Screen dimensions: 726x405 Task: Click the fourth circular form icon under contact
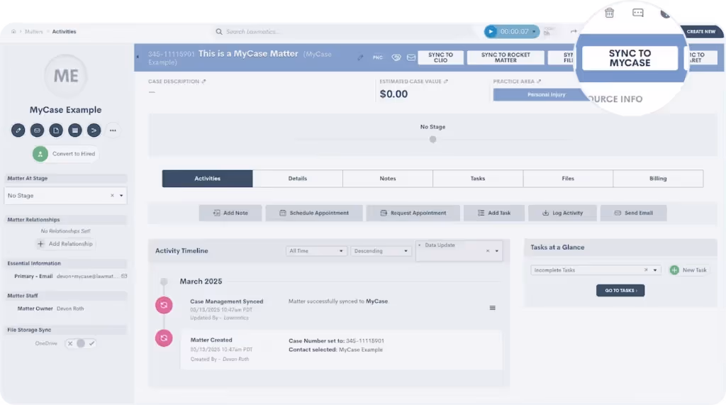[x=75, y=131]
